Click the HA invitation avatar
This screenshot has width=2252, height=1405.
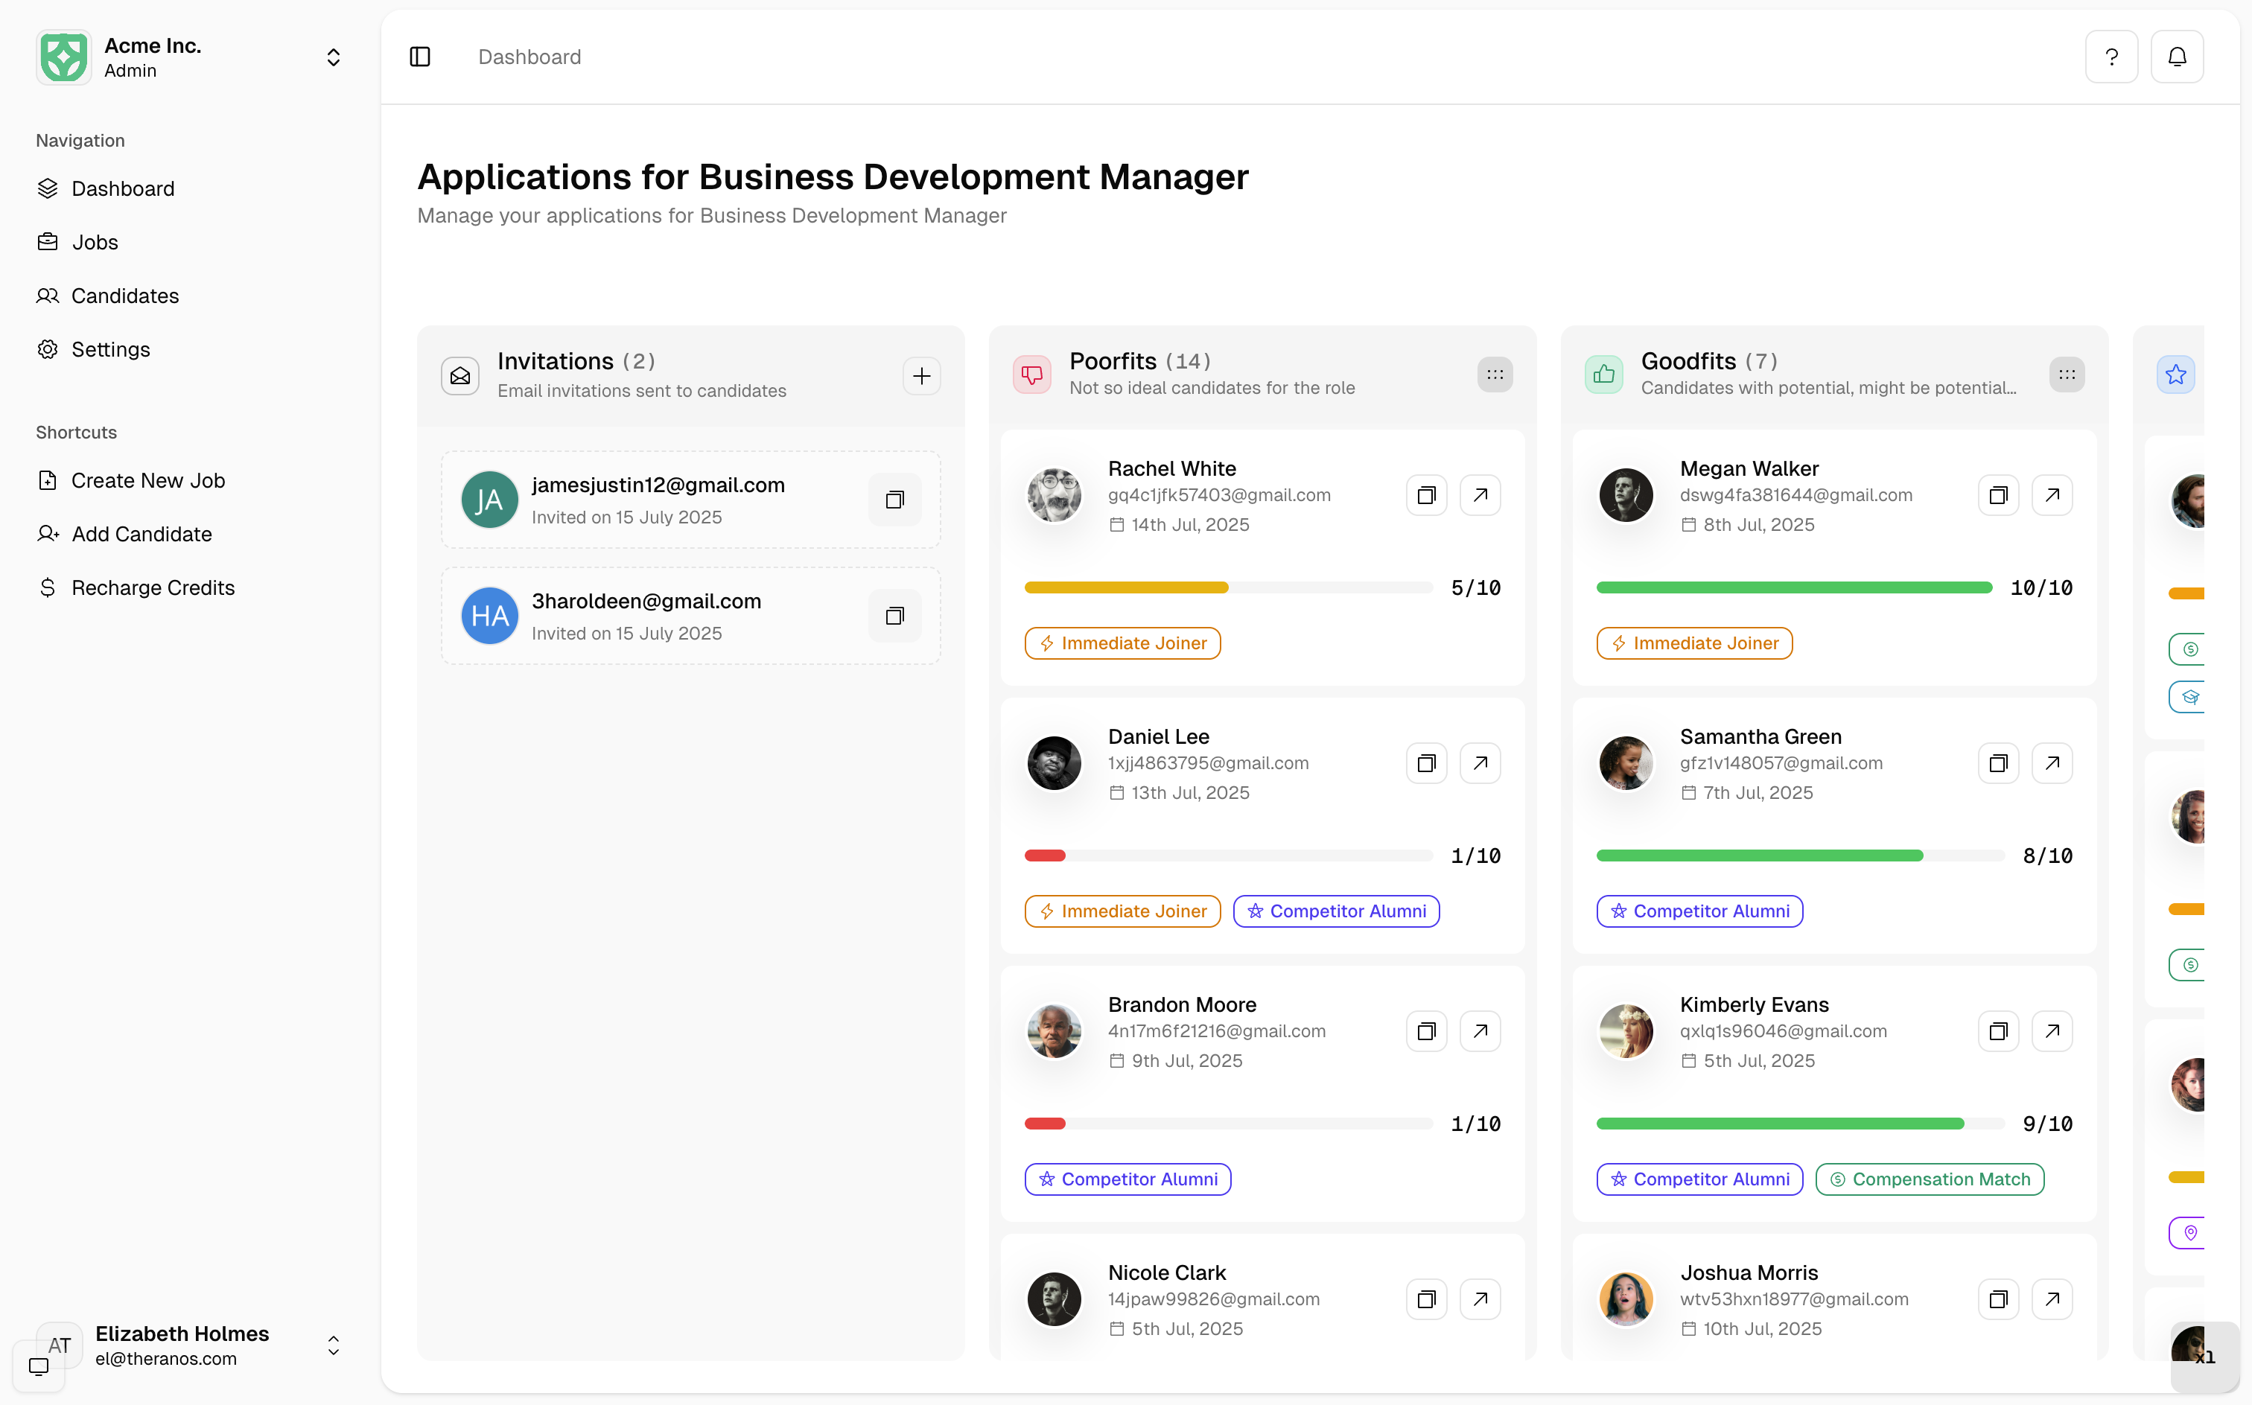(x=490, y=616)
